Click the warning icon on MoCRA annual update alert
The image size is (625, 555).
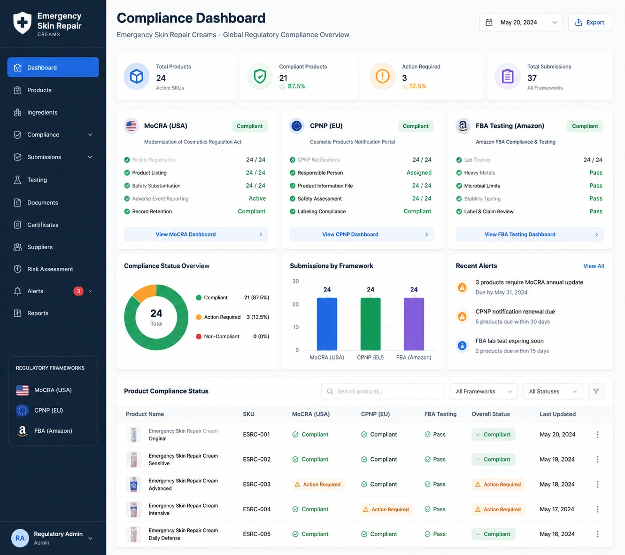coord(462,287)
